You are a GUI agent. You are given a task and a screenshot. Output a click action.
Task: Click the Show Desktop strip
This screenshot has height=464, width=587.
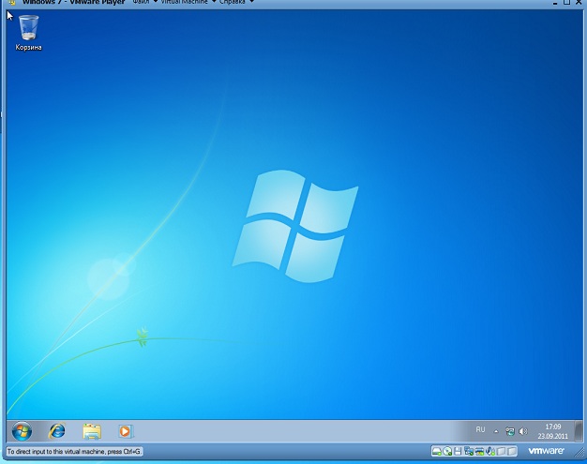(579, 431)
